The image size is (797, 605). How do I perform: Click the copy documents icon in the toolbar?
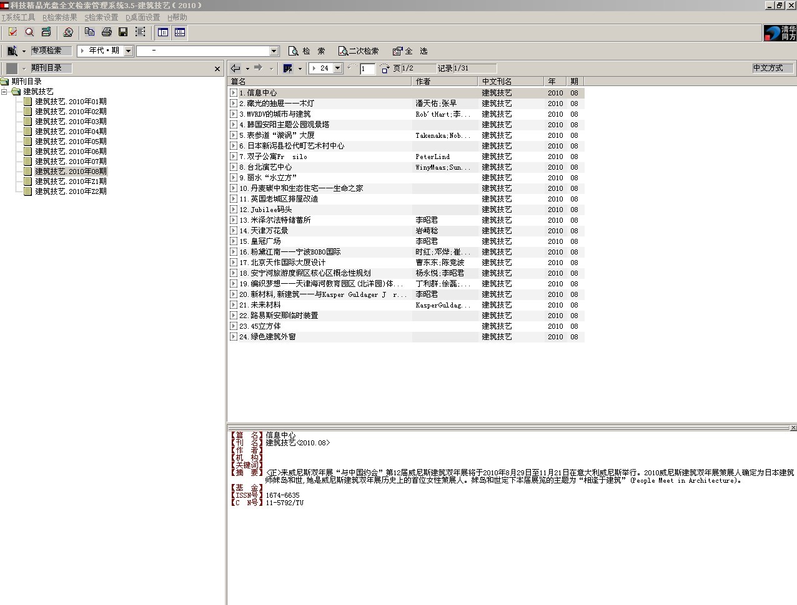(89, 32)
